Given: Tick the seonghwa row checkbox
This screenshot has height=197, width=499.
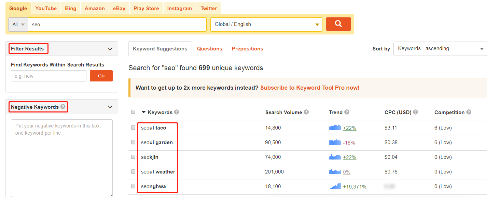Looking at the screenshot, I should (133, 186).
